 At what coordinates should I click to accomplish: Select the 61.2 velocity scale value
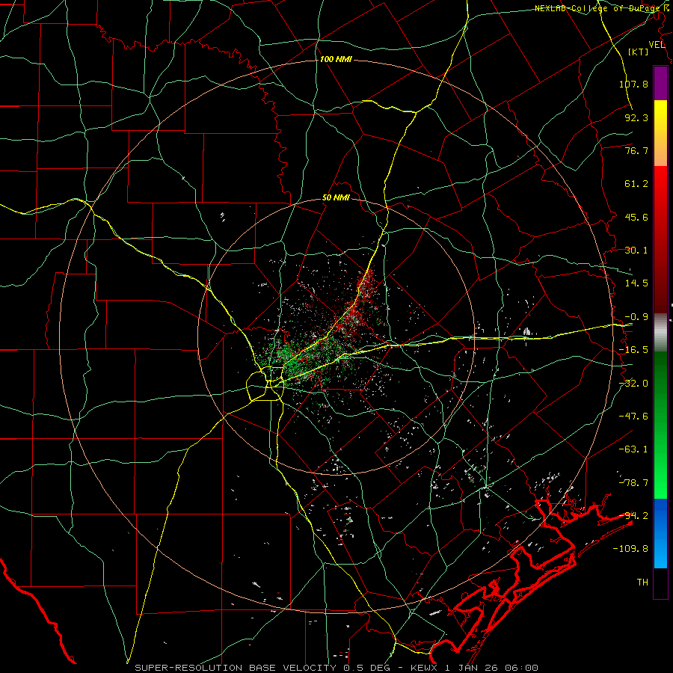tap(636, 184)
